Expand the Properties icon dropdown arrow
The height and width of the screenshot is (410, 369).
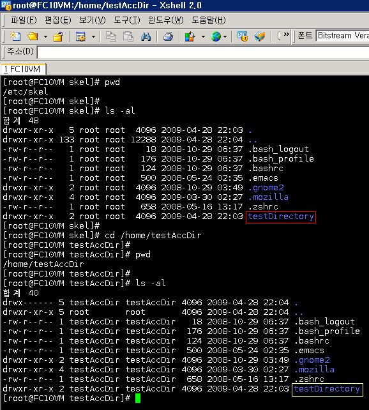[93, 36]
